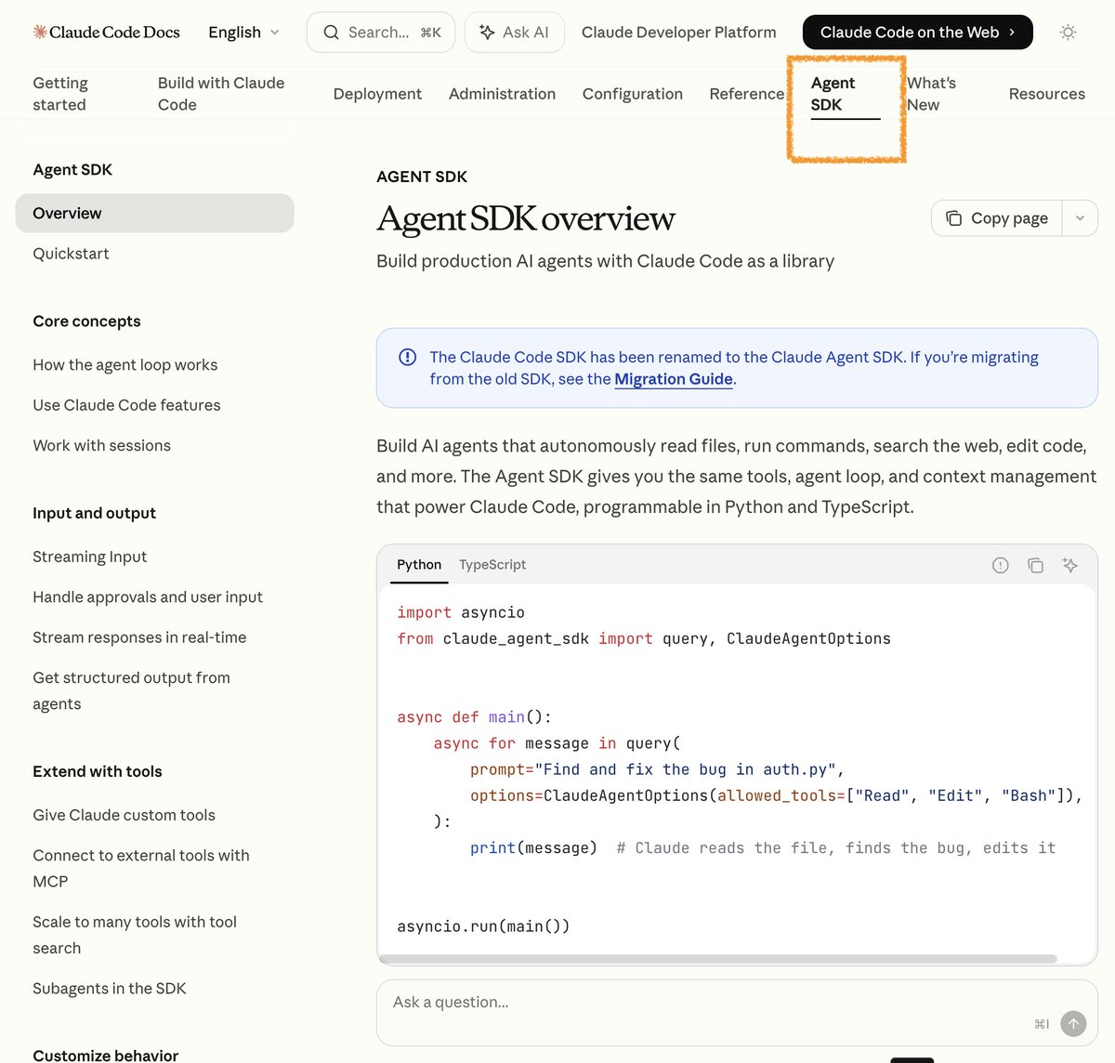
Task: Switch to the Deployment tab
Action: pyautogui.click(x=377, y=94)
